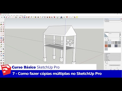Screen dimensions: 122x91
Task: Activate the Pan hand tool in top toolbar
Action: point(40,17)
